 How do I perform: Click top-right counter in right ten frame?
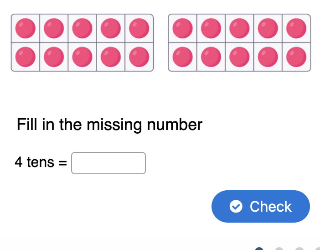point(296,28)
